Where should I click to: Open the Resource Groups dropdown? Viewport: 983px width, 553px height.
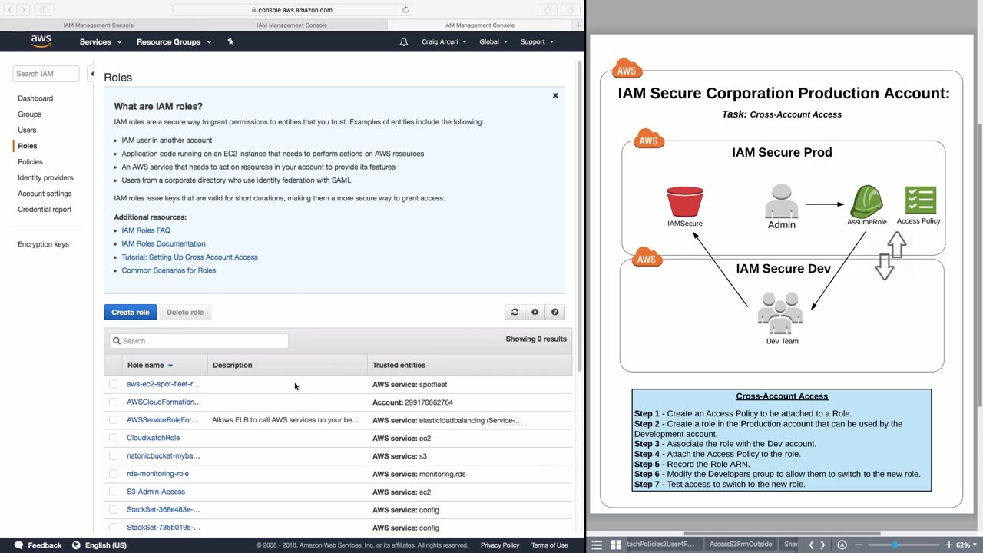[174, 41]
